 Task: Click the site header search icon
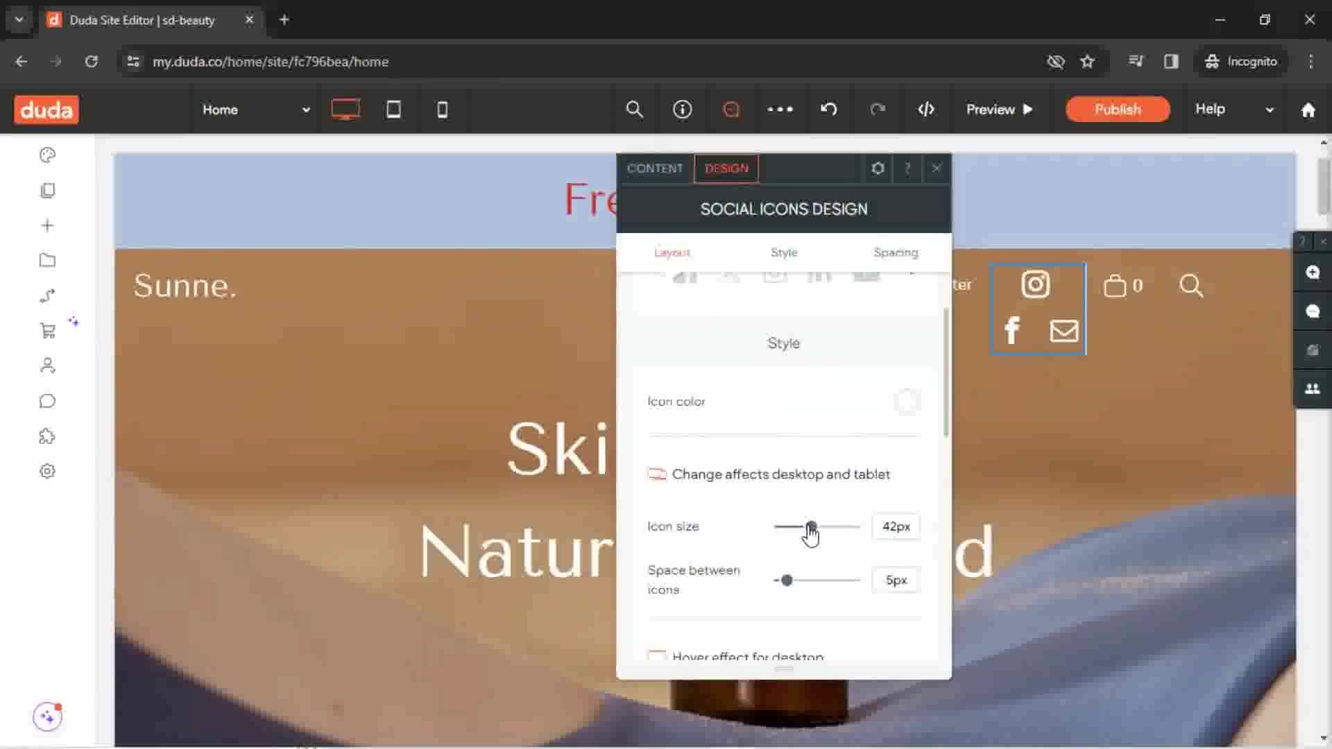click(x=1191, y=285)
